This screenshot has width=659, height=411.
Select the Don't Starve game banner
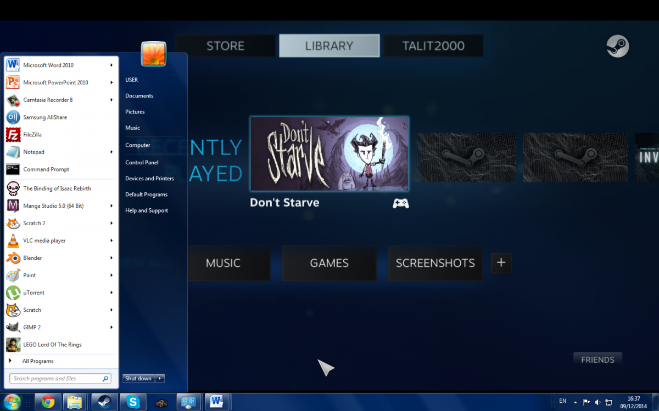coord(329,153)
